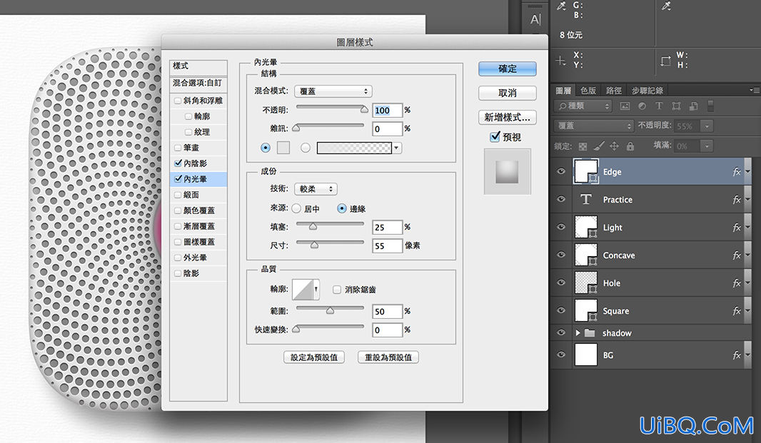Switch to 路徑 paths tab
This screenshot has width=761, height=443.
(613, 91)
